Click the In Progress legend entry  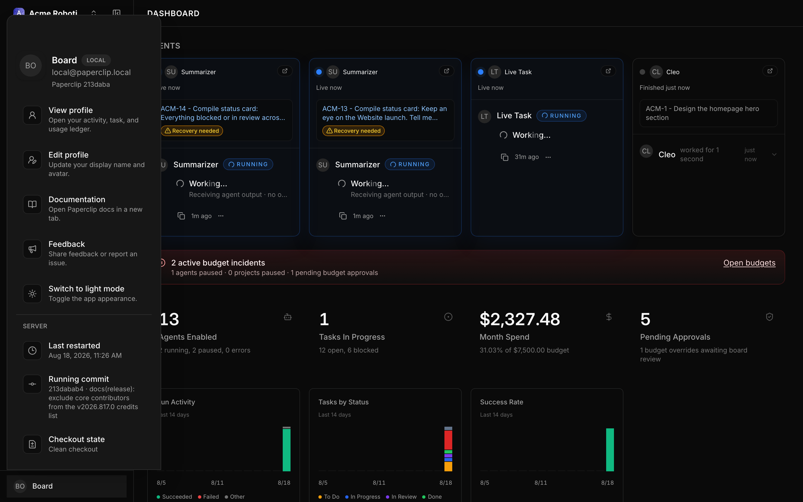pyautogui.click(x=363, y=497)
